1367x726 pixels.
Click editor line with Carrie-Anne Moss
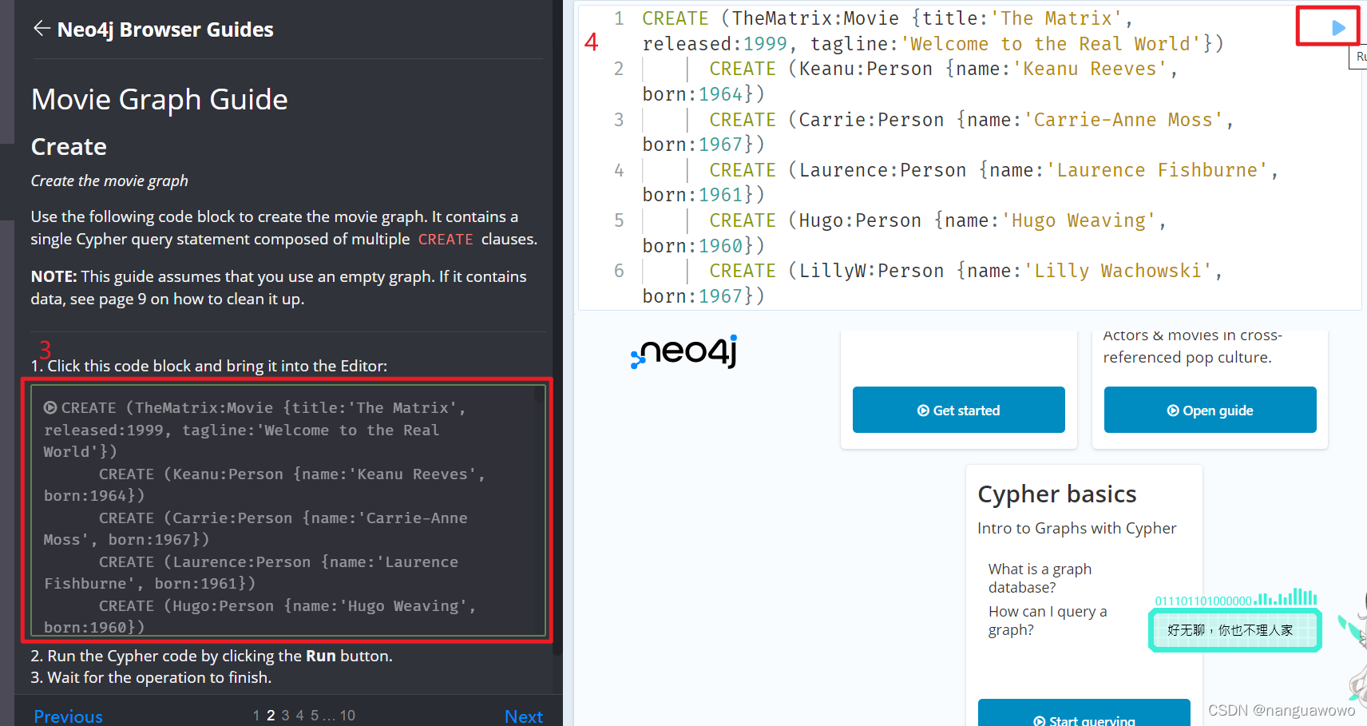point(938,132)
